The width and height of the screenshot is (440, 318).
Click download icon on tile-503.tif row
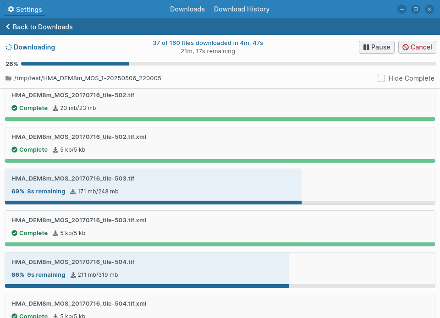(73, 192)
